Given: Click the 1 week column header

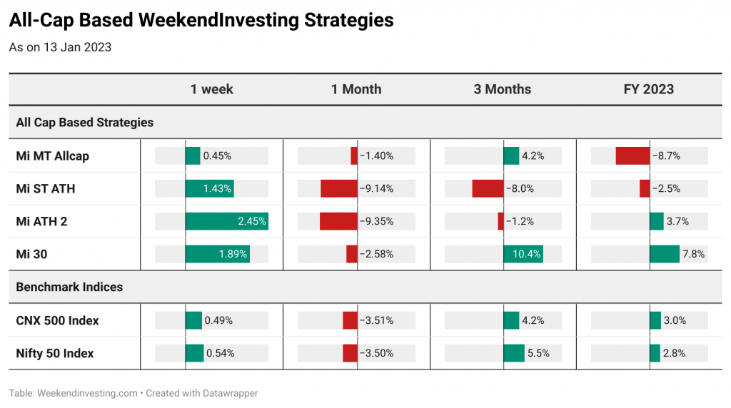Looking at the screenshot, I should (x=211, y=89).
